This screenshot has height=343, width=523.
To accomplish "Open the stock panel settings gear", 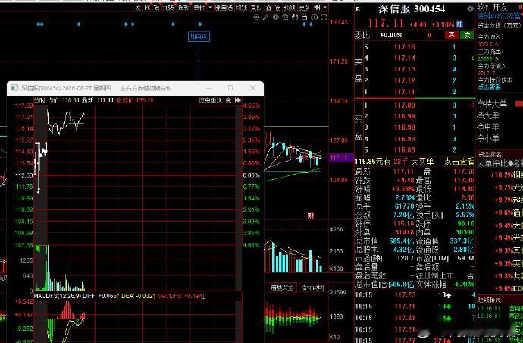I will 470,9.
